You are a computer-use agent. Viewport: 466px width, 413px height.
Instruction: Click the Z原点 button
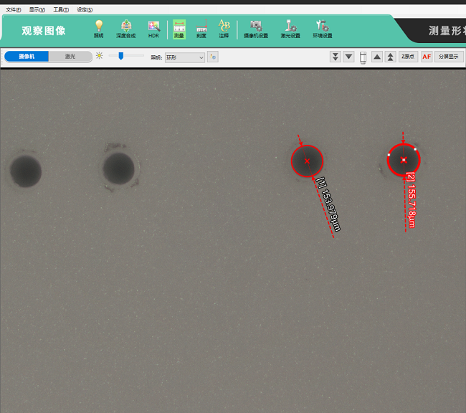pos(408,57)
